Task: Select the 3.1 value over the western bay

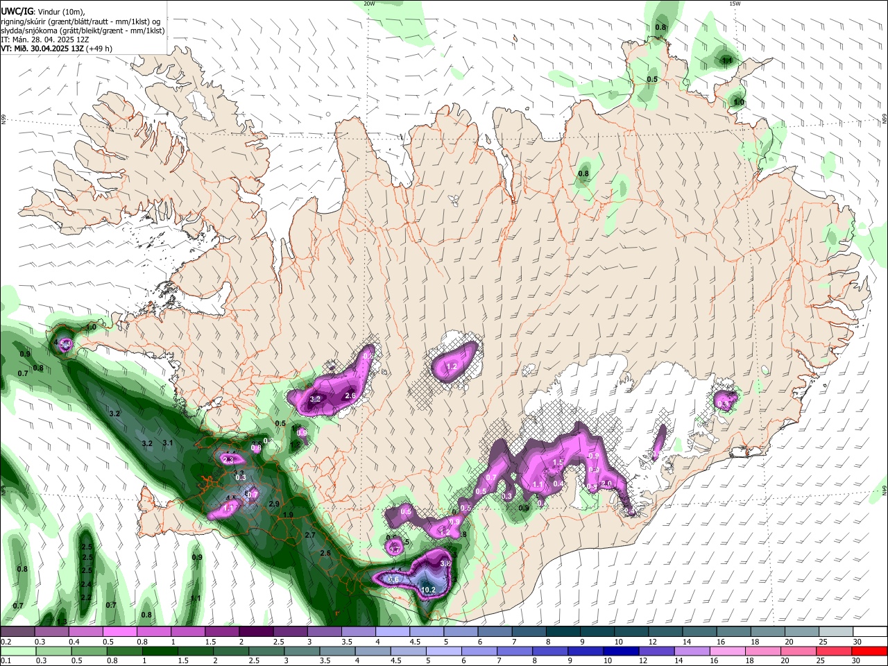Action: pos(167,443)
